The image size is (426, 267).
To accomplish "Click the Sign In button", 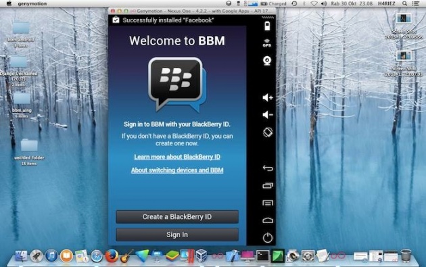I will [177, 235].
